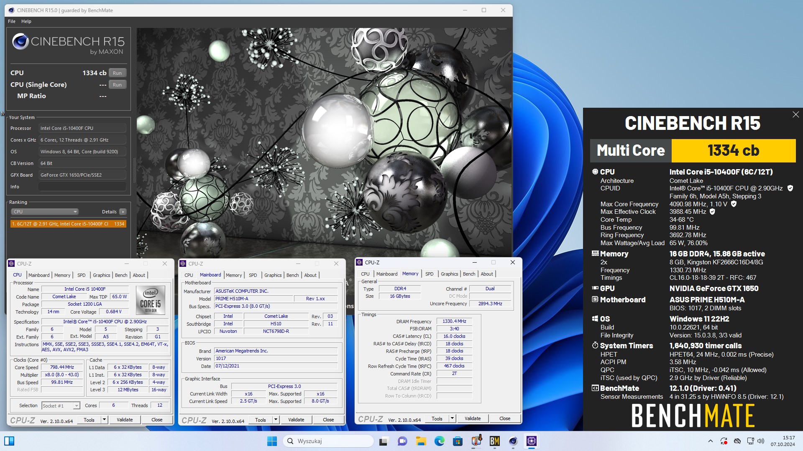Select the ranking entry 6C/12T i5-10400F 1334

[68, 224]
